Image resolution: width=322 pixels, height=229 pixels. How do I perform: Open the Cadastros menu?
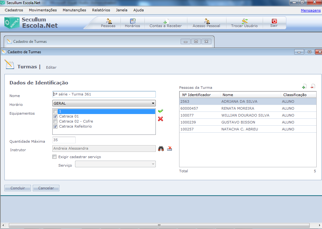14,10
